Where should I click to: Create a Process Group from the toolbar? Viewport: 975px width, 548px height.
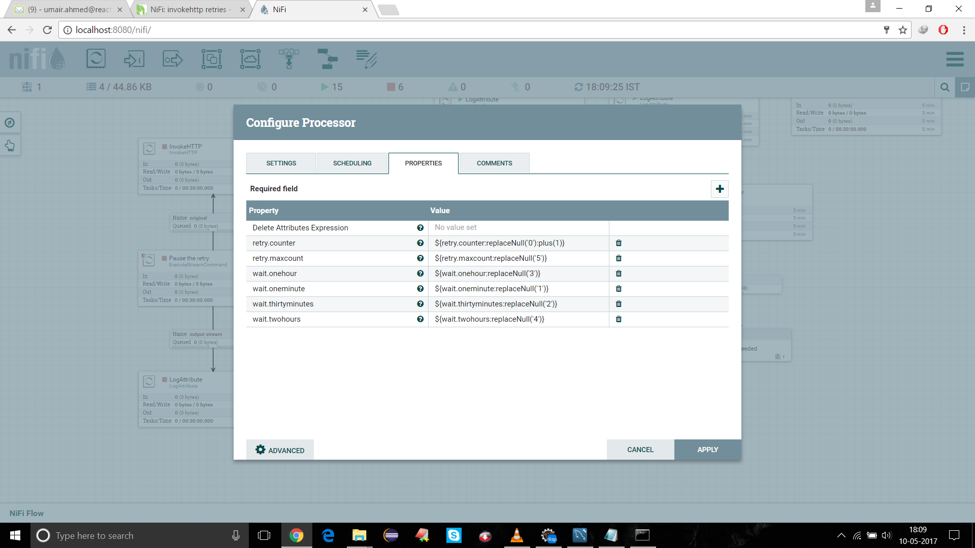[x=212, y=59]
